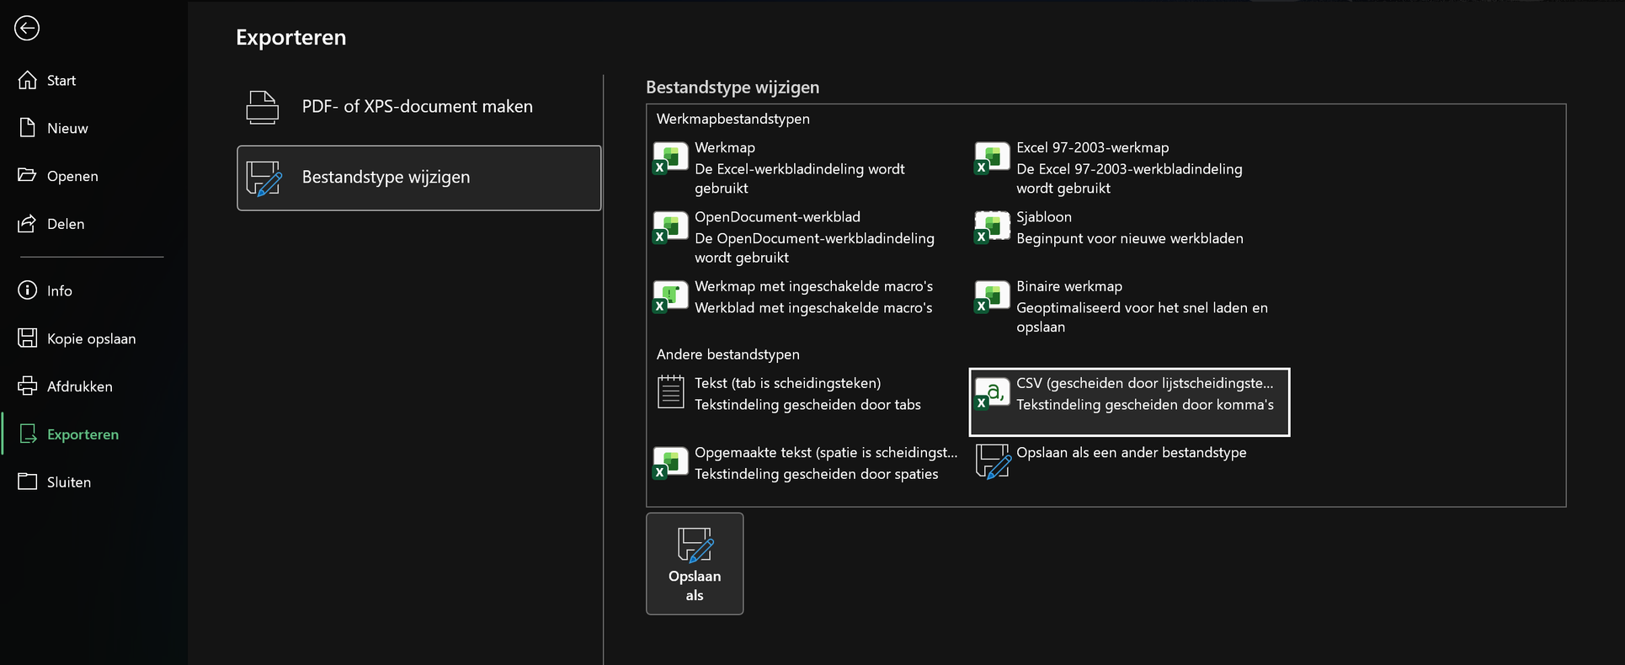The width and height of the screenshot is (1625, 665).
Task: Select 'PDF- of XPS-document maken' option
Action: (x=419, y=107)
